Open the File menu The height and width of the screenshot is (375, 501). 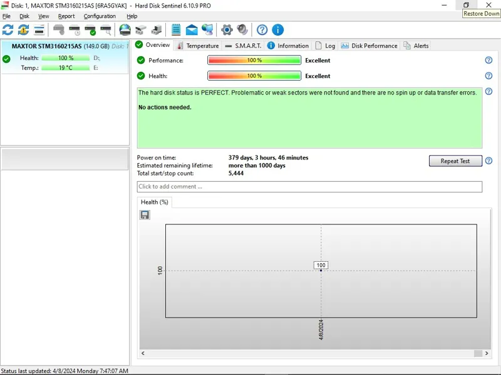[6, 16]
